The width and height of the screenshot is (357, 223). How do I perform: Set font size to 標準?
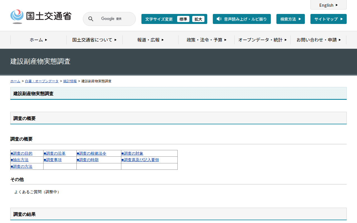click(183, 19)
